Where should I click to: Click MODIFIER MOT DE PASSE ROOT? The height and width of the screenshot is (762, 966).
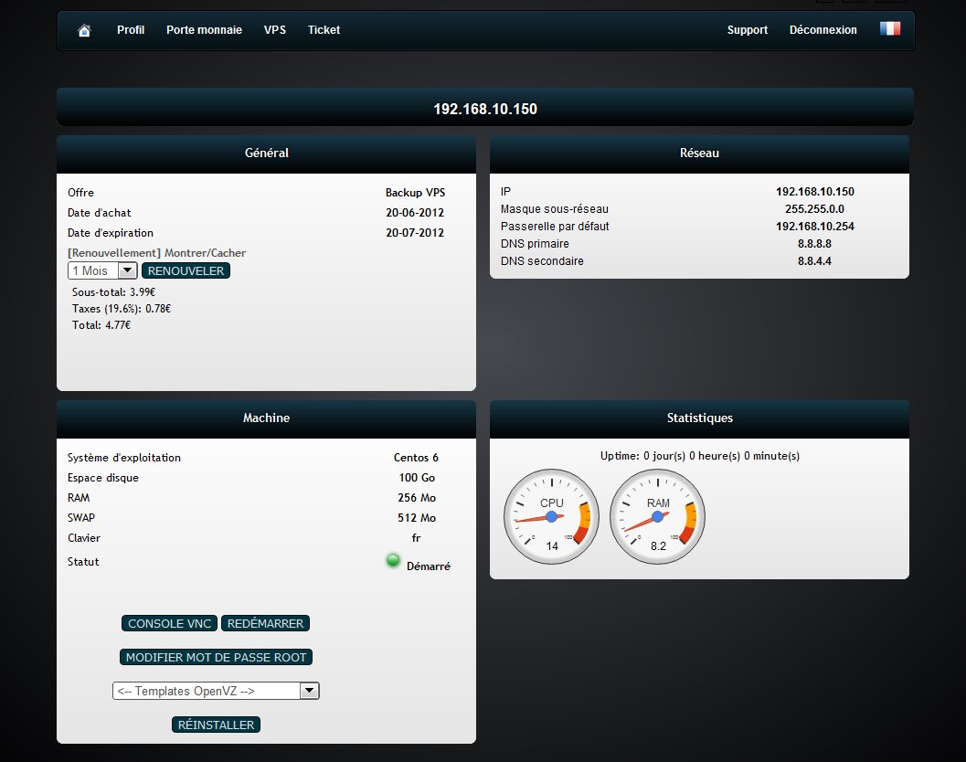pyautogui.click(x=216, y=658)
